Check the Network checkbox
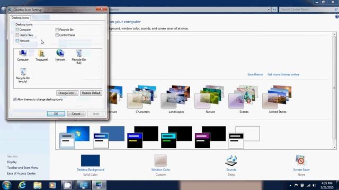 point(17,41)
